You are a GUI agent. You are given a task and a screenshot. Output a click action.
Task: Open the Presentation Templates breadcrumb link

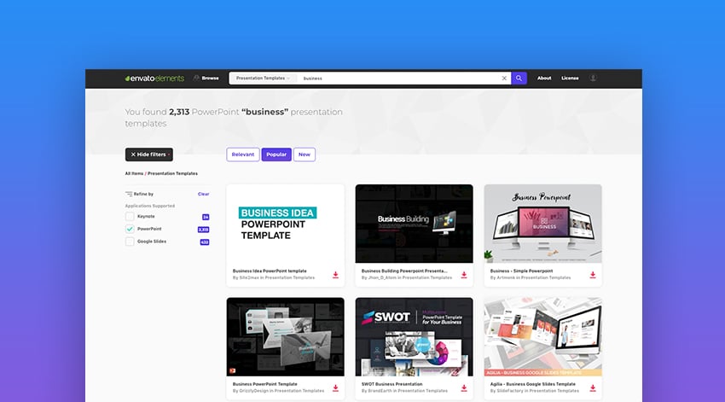(172, 173)
